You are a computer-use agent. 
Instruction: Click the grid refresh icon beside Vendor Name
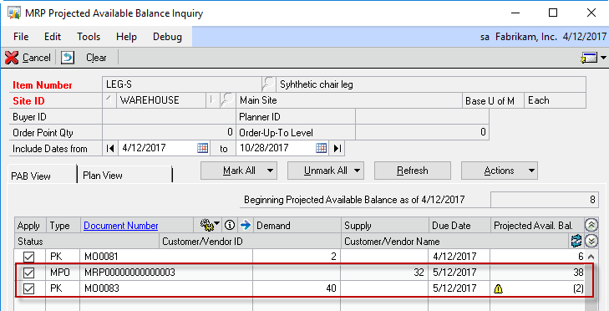(576, 241)
